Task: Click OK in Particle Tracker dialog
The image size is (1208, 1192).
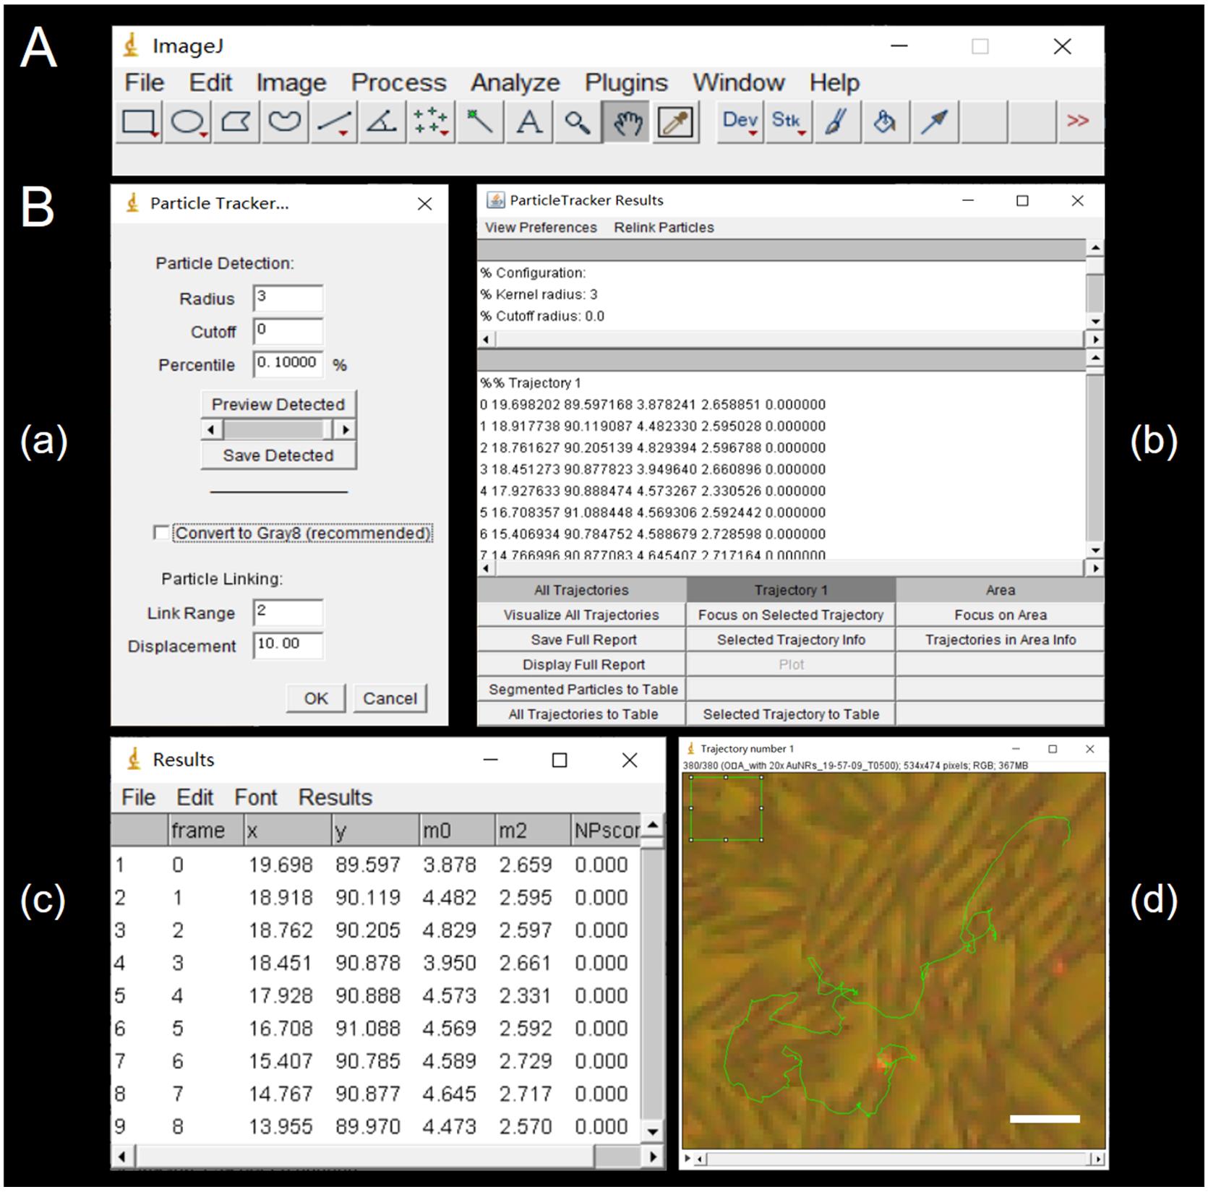Action: point(316,698)
